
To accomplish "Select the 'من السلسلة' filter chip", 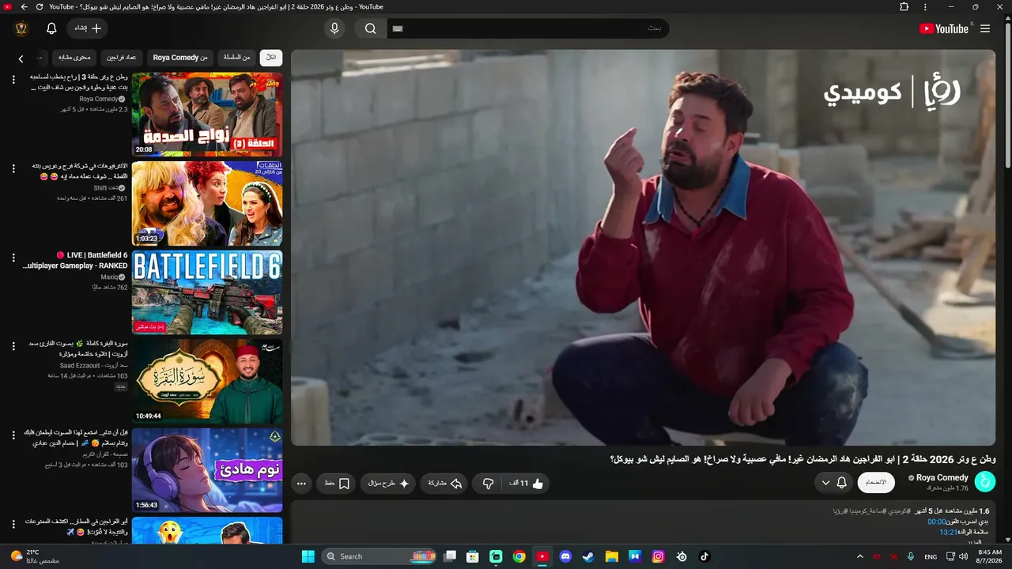I will click(x=236, y=58).
